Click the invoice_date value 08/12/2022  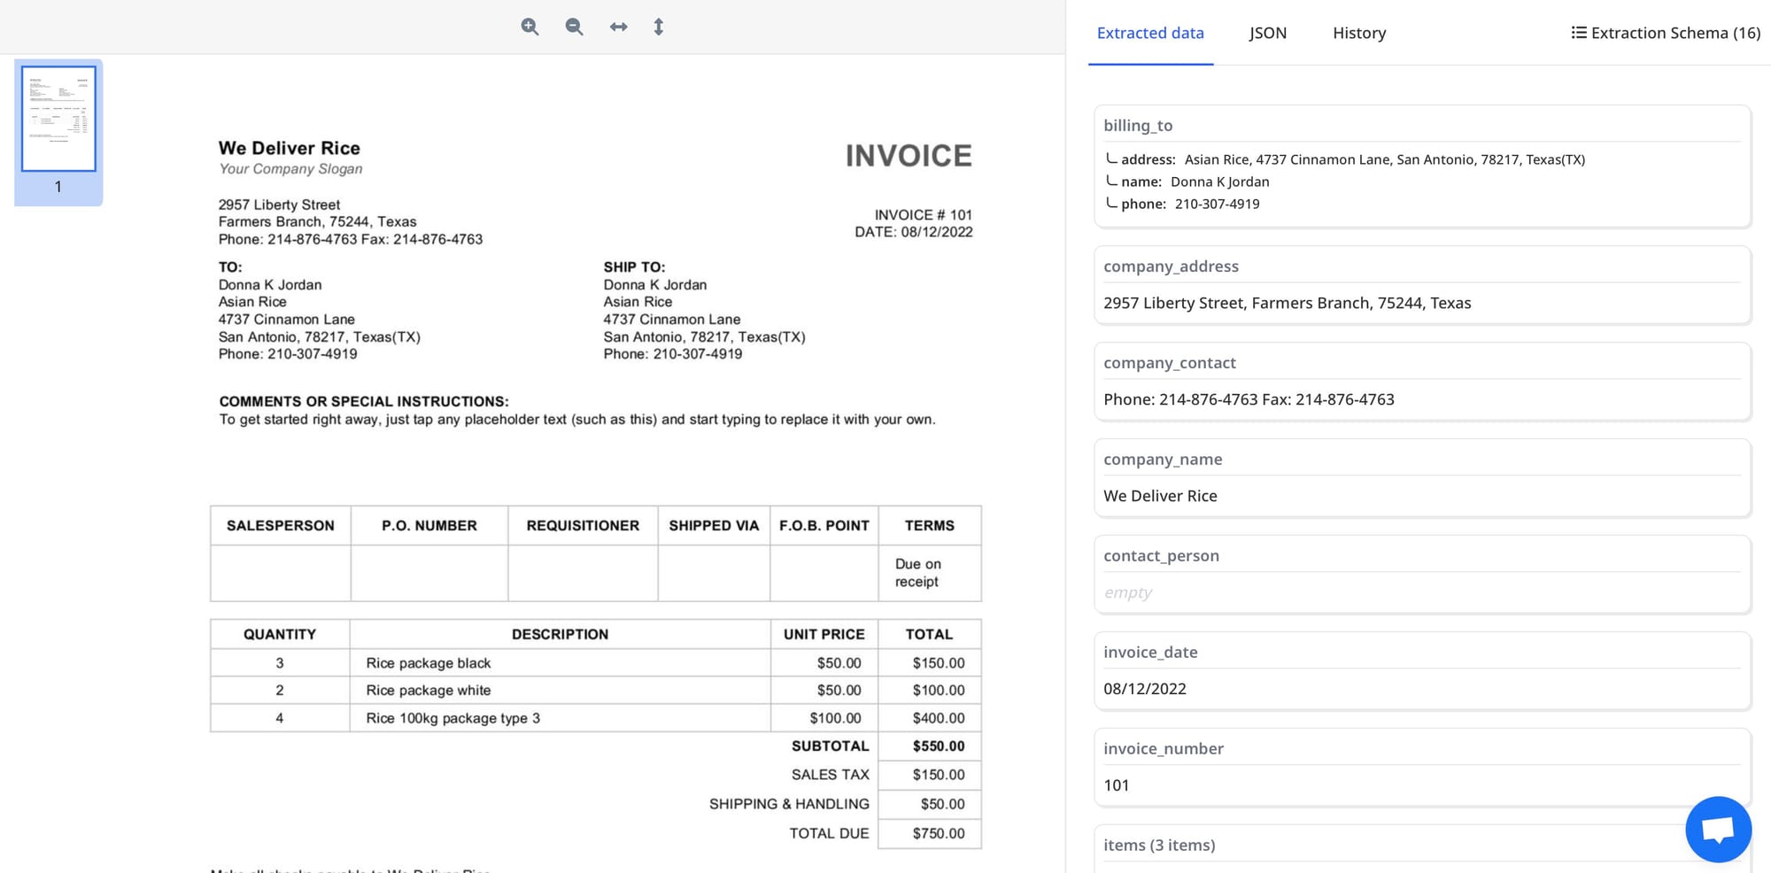click(x=1144, y=689)
